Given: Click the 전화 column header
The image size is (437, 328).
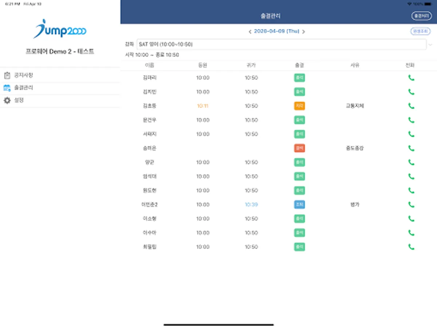Looking at the screenshot, I should (410, 66).
